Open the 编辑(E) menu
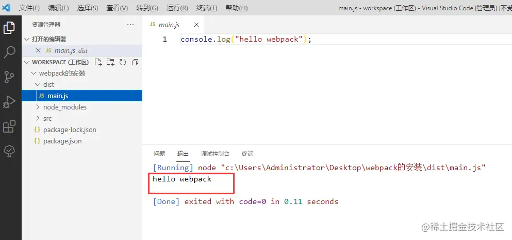 pyautogui.click(x=58, y=8)
